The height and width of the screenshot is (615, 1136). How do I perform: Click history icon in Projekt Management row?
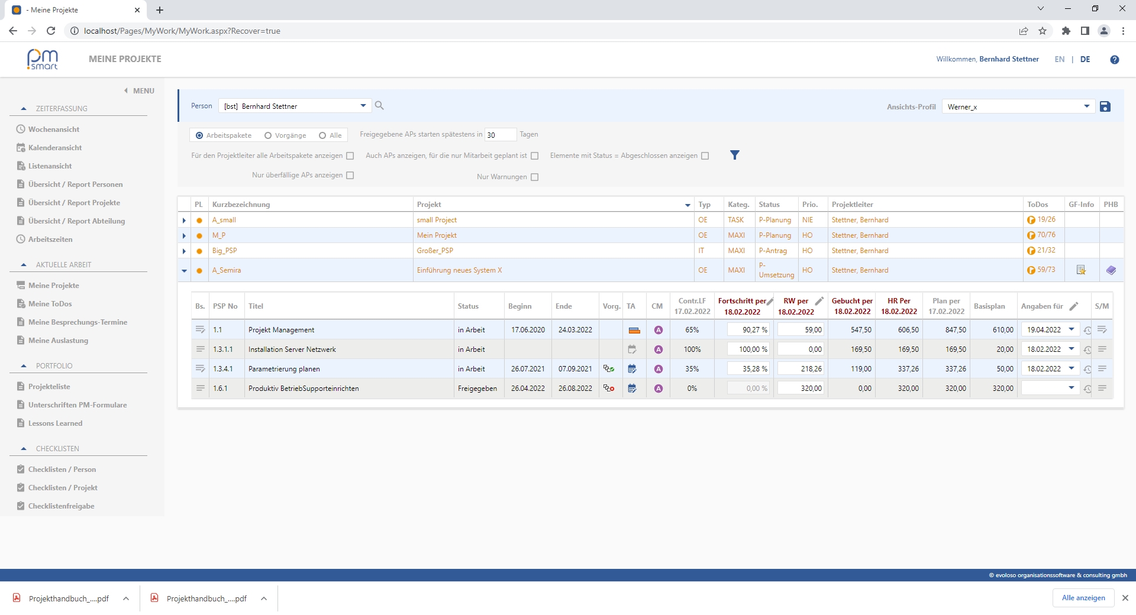(x=1087, y=331)
